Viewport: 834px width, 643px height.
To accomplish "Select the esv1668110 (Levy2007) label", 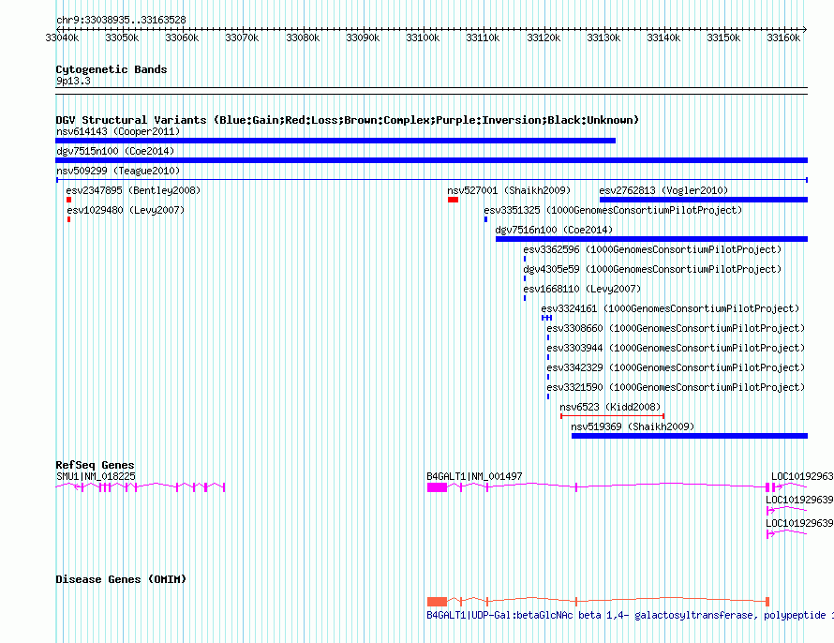I will tap(583, 289).
